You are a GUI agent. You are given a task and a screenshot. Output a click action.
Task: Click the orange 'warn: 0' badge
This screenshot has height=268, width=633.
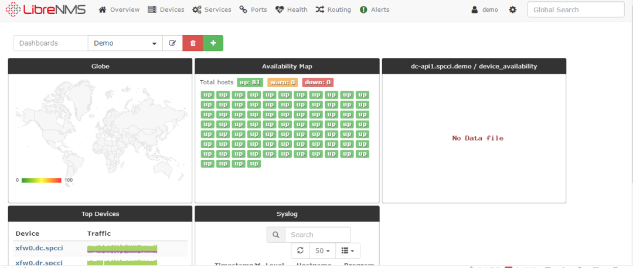coord(283,82)
